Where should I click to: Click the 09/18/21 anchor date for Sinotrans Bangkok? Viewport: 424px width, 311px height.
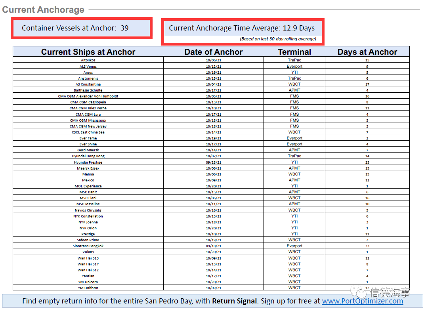[214, 246]
